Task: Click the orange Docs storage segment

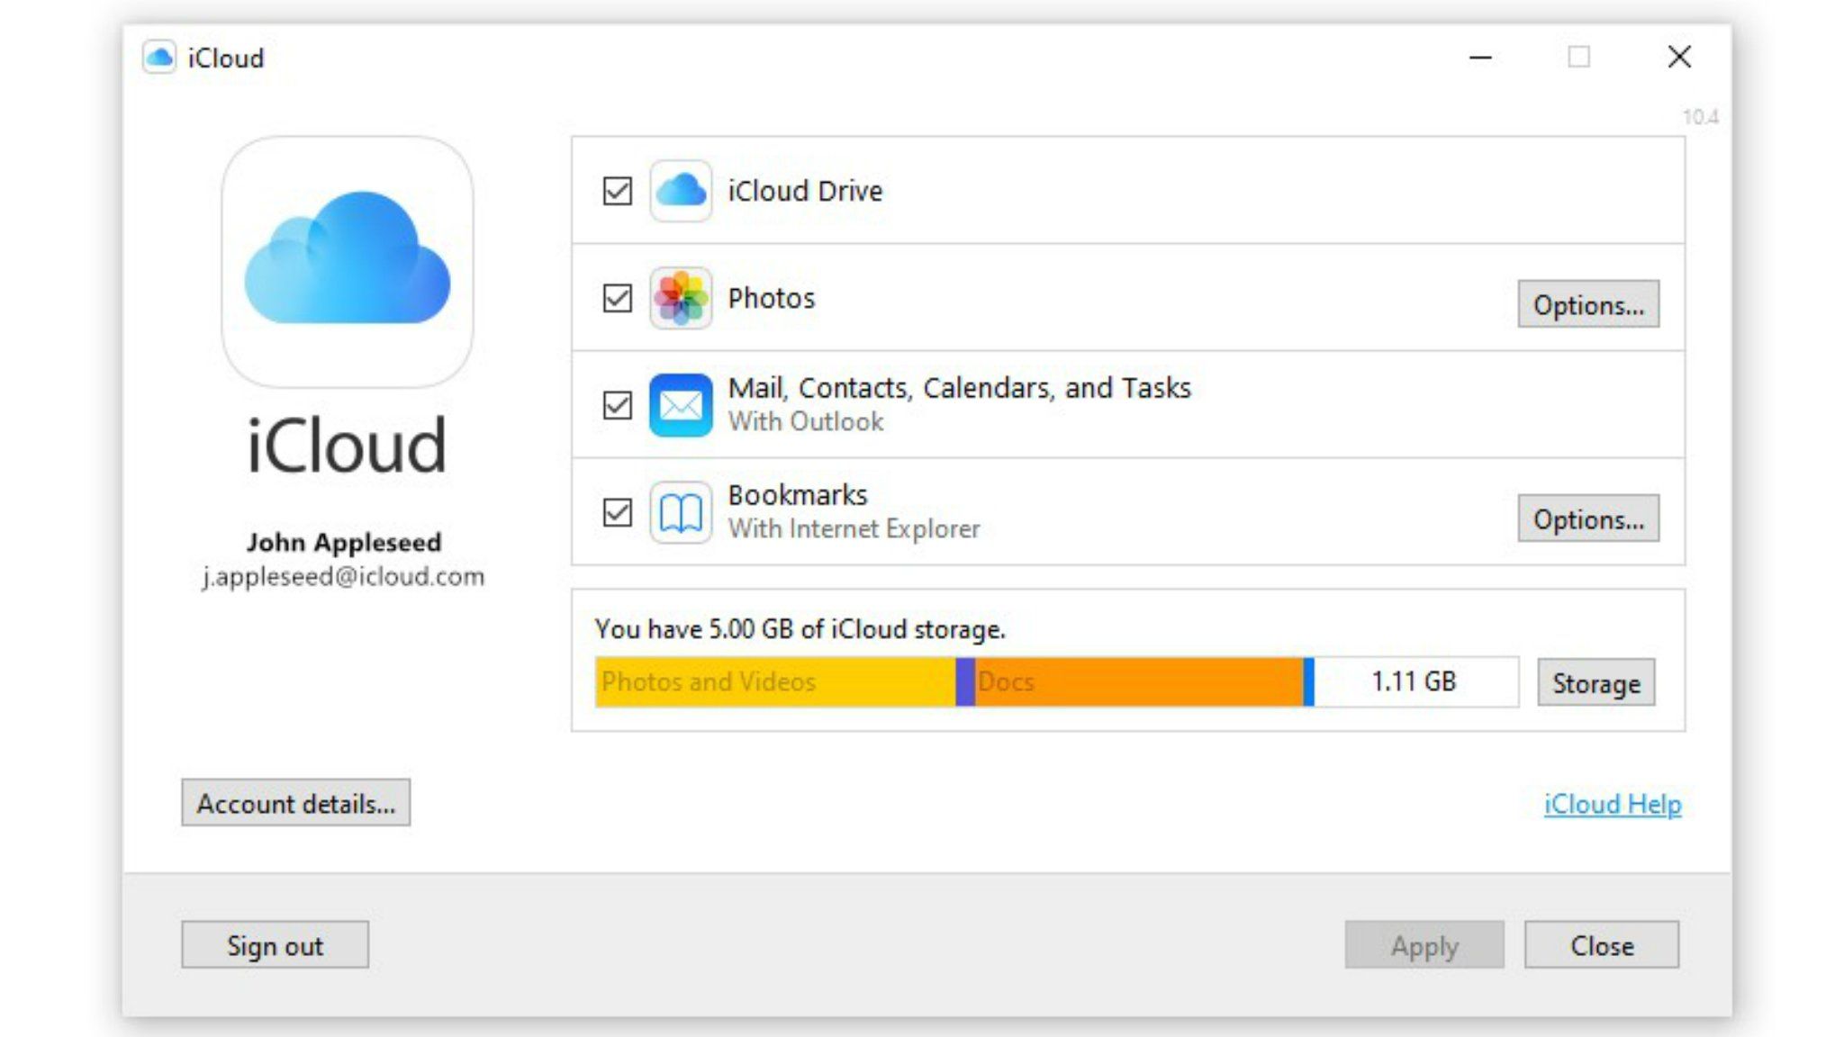Action: 1139,682
